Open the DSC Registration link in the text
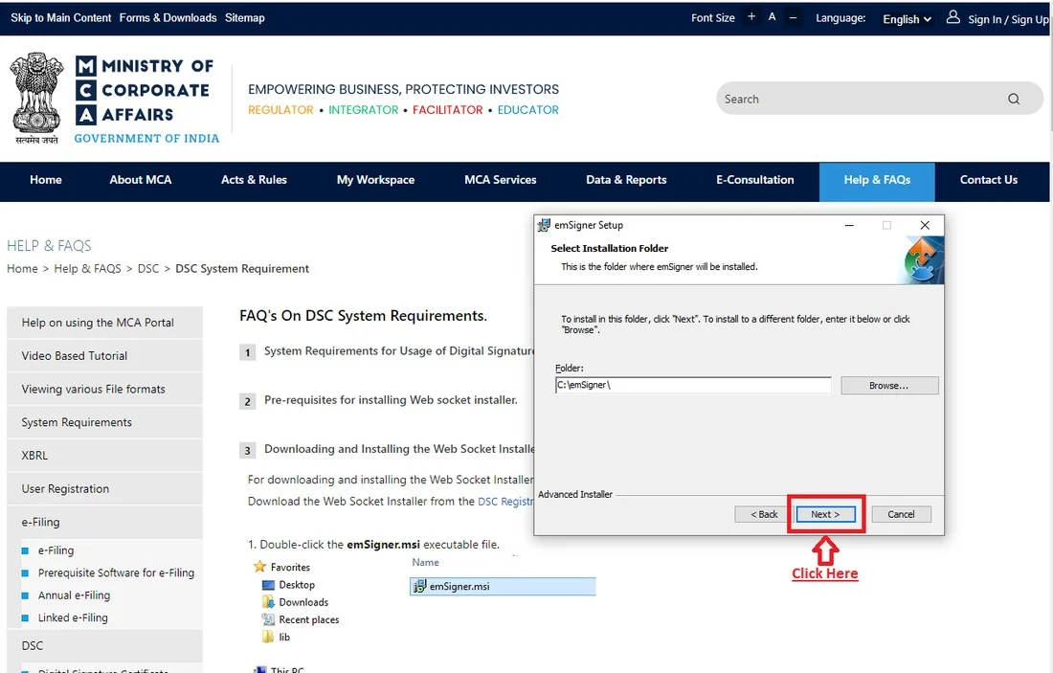1053x673 pixels. pyautogui.click(x=505, y=502)
